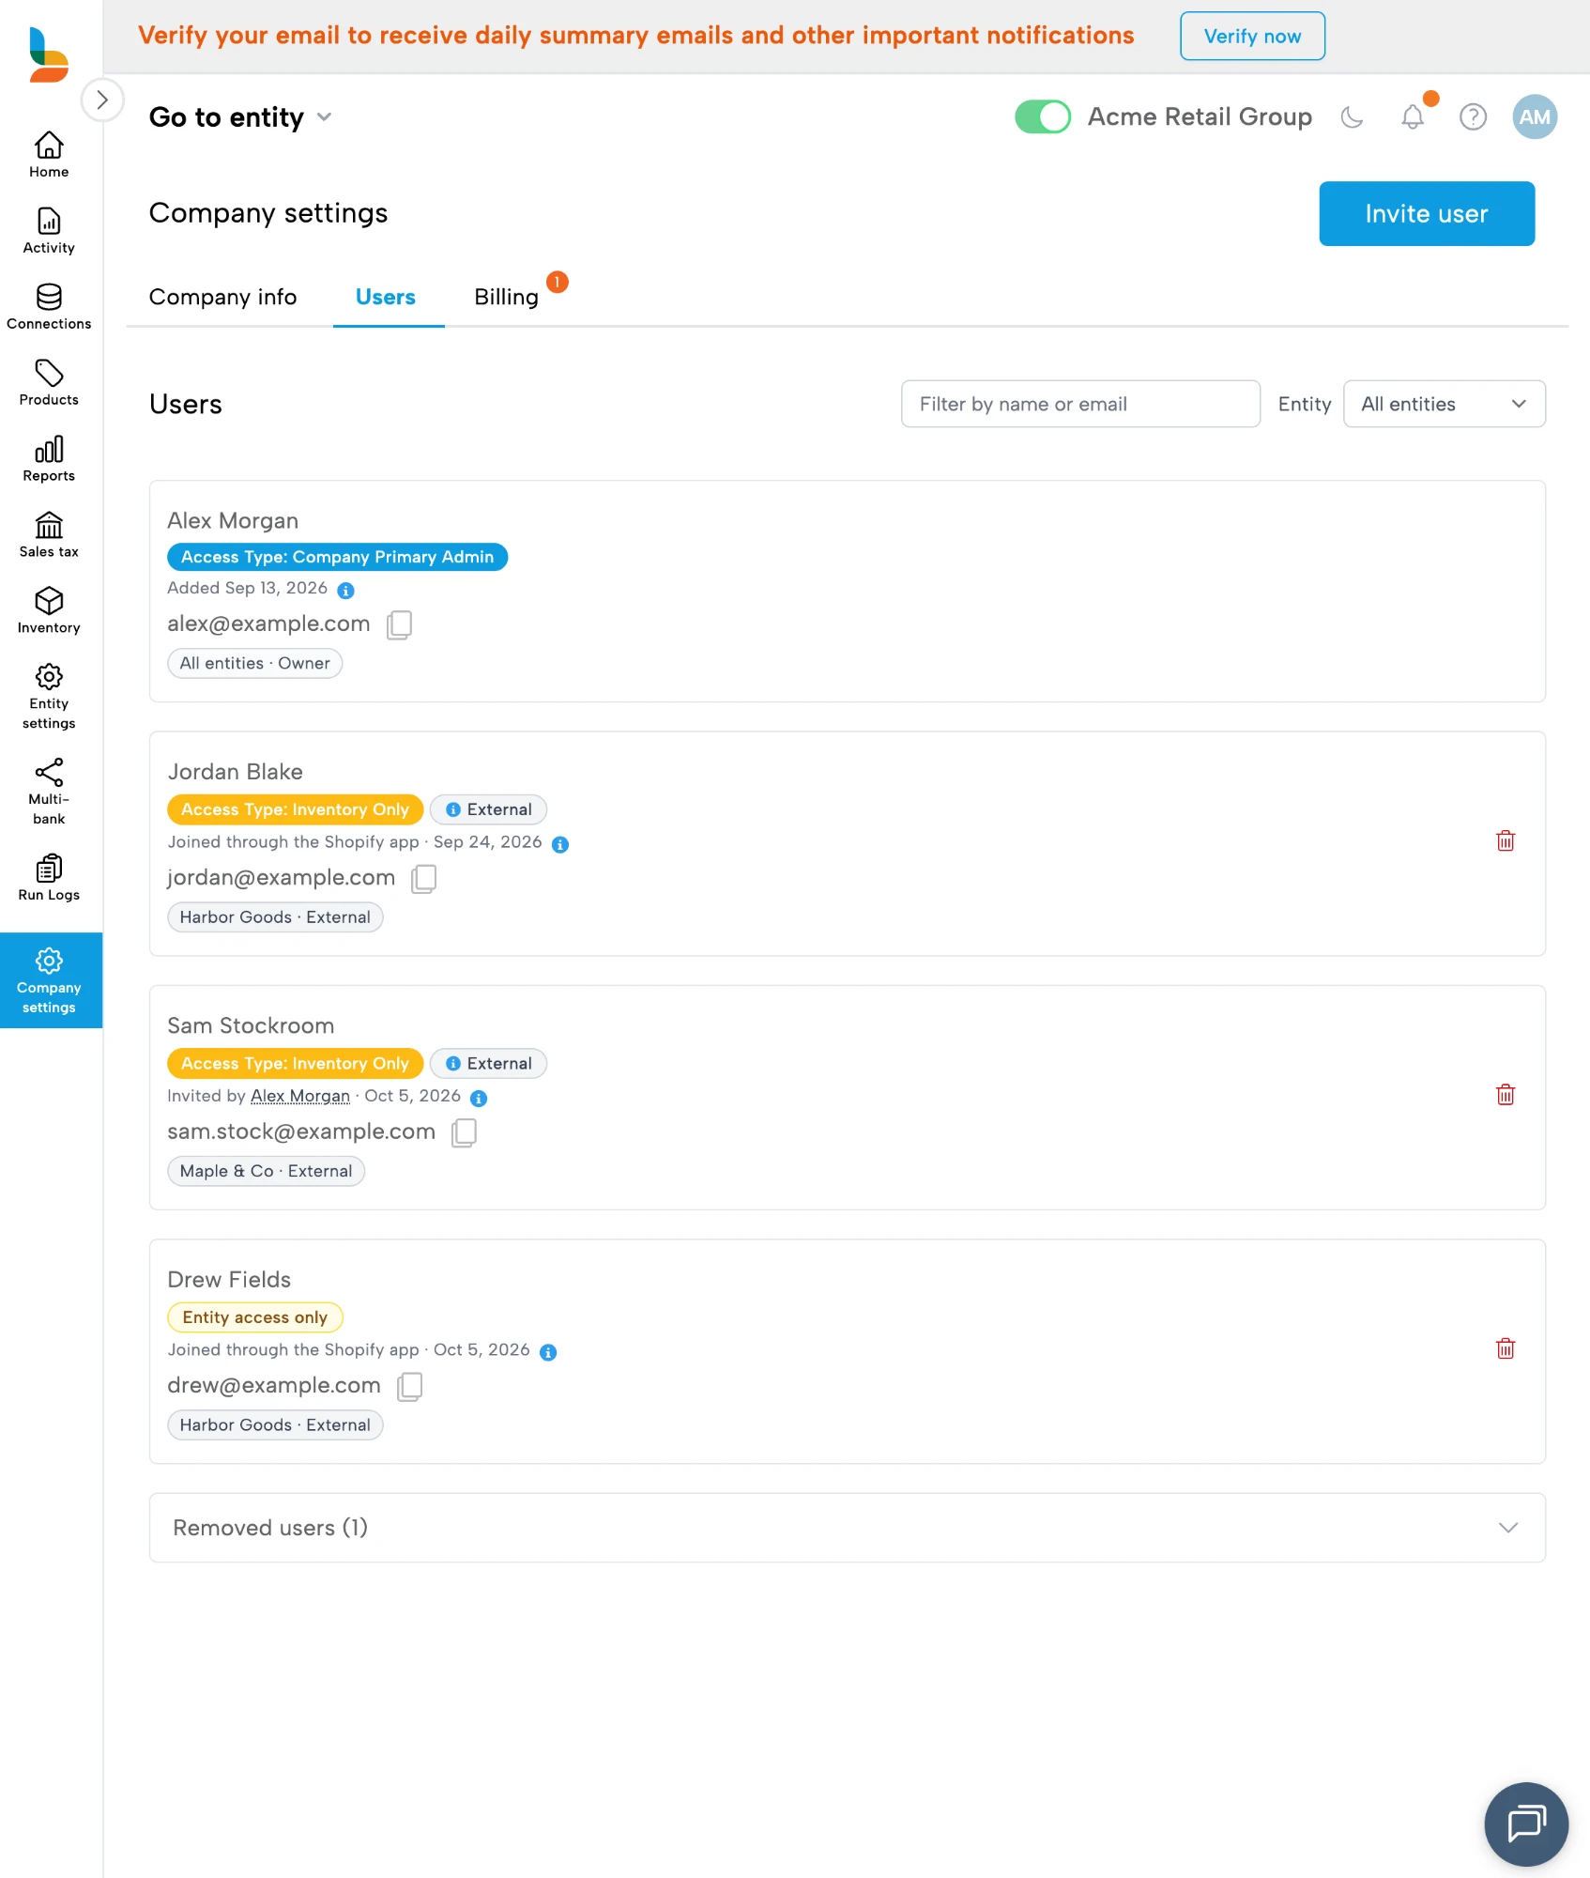Image resolution: width=1590 pixels, height=1878 pixels.
Task: Focus the Filter by name or email field
Action: (1080, 404)
